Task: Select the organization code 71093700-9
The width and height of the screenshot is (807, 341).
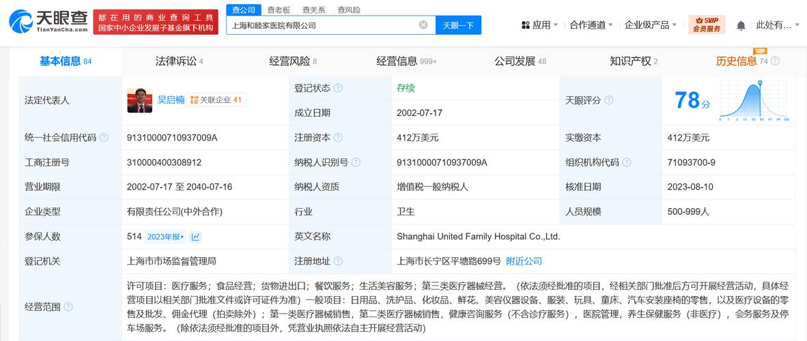Action: tap(691, 162)
